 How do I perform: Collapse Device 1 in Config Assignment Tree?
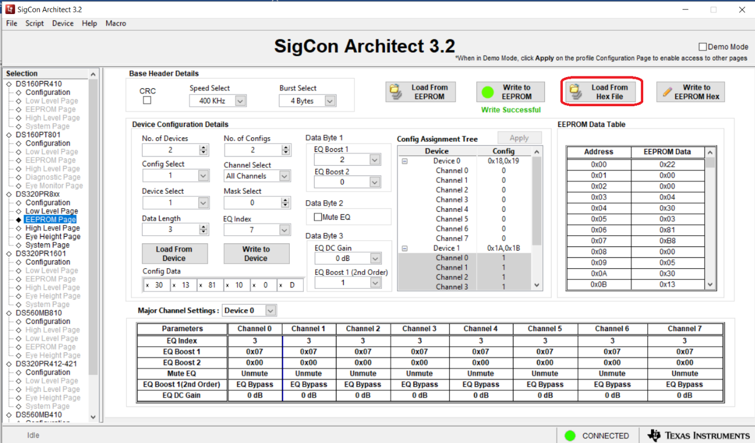point(404,248)
